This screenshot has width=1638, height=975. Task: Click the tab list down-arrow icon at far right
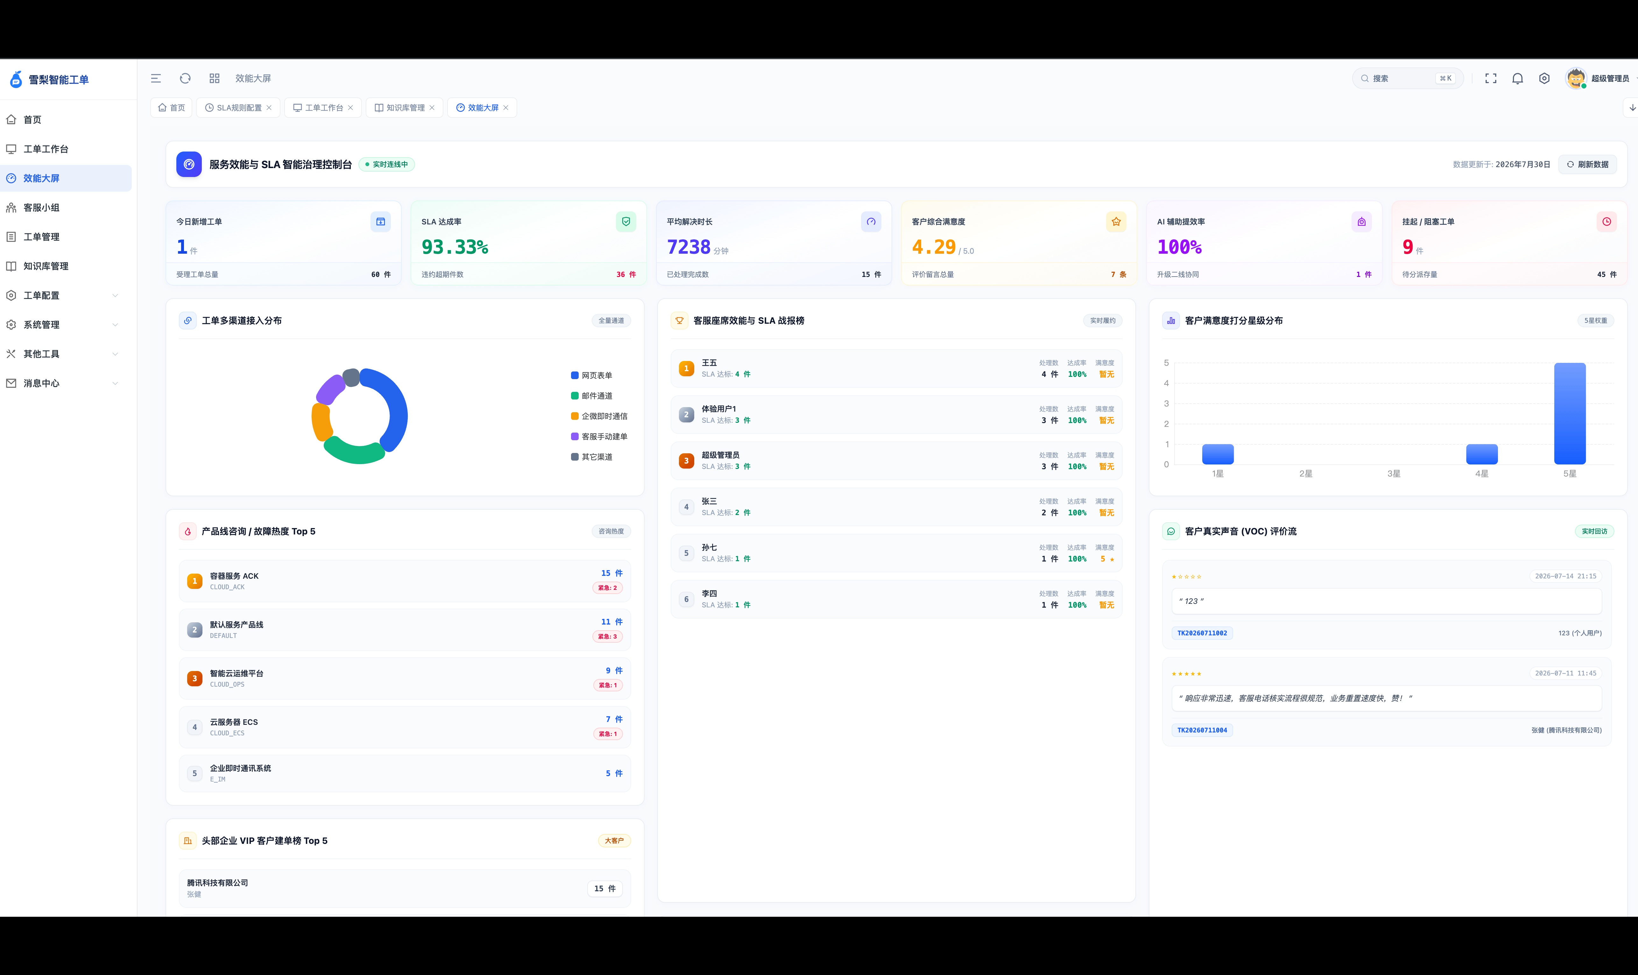click(x=1632, y=108)
